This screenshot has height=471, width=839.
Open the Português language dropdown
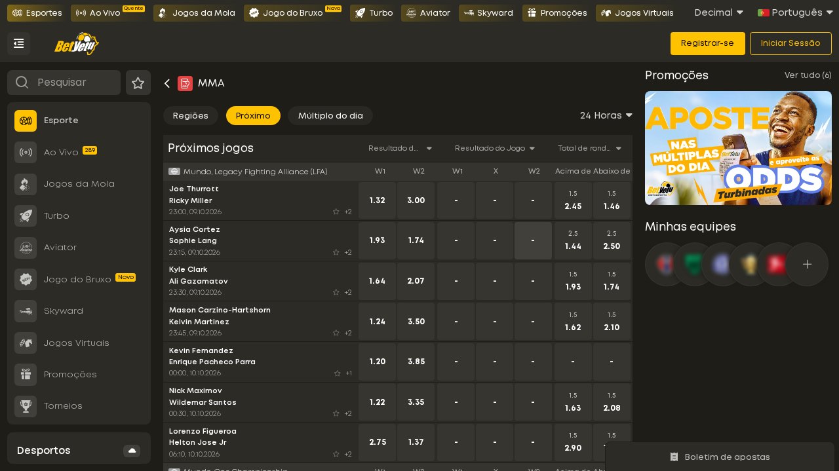pos(795,12)
